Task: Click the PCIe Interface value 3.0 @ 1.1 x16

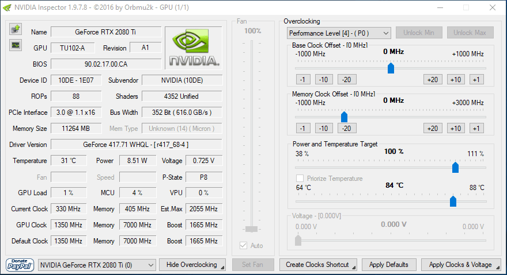Action: tap(76, 113)
